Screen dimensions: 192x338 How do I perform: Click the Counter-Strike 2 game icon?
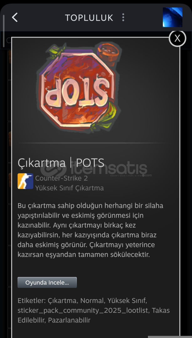[25, 181]
